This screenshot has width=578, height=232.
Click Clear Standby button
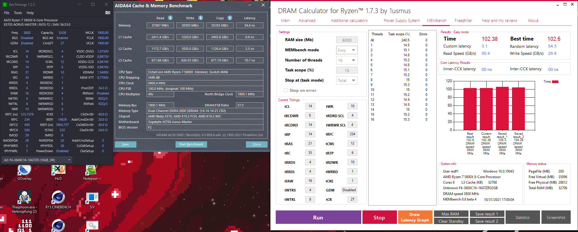(451, 221)
